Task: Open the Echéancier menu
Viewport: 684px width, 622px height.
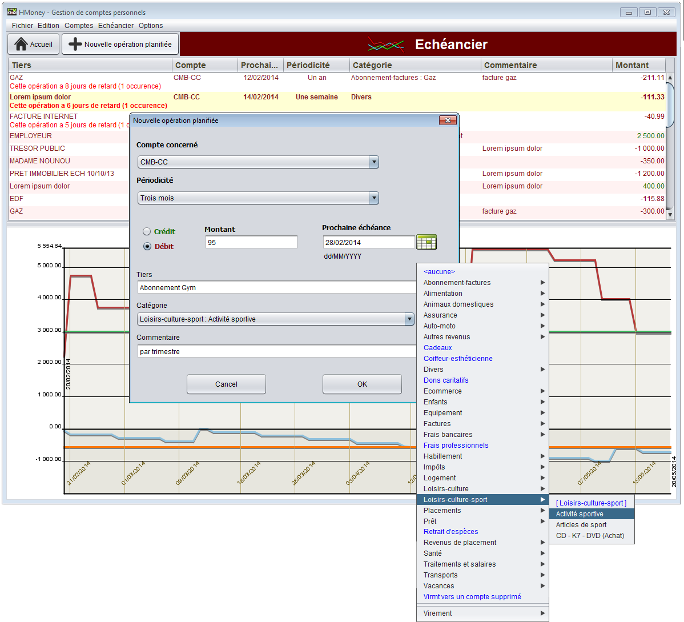Action: click(x=115, y=26)
